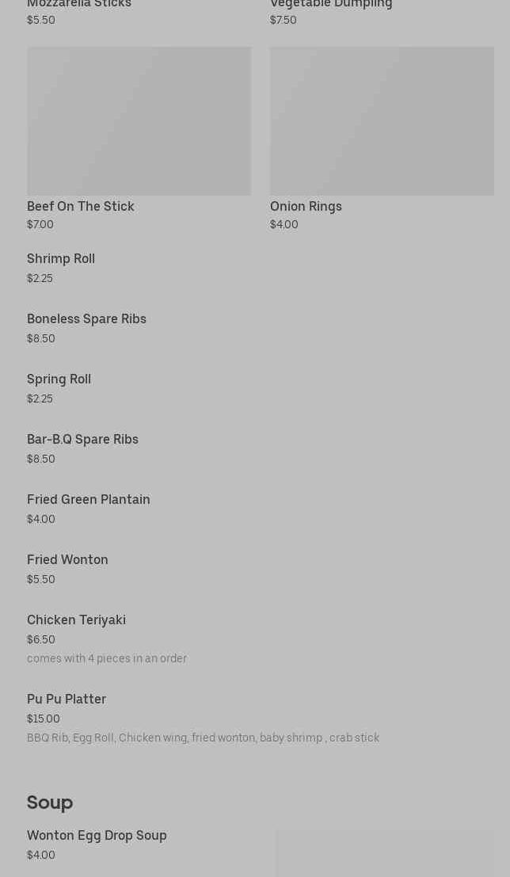Viewport: 510px width, 877px height.
Task: Choose Chicken Teriyaki item
Action: coord(76,620)
